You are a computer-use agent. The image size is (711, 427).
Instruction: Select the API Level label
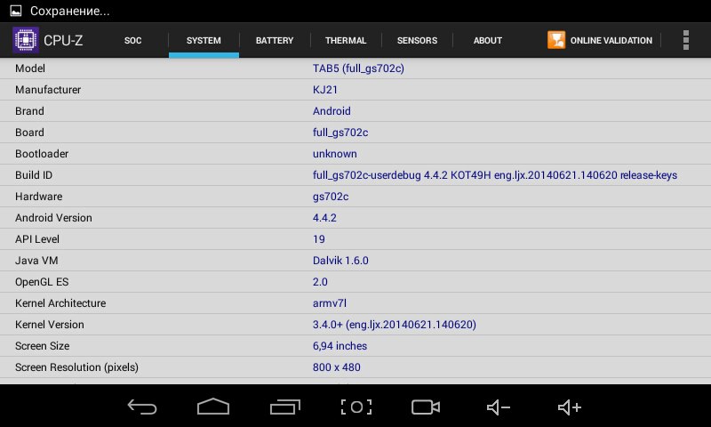(x=37, y=238)
